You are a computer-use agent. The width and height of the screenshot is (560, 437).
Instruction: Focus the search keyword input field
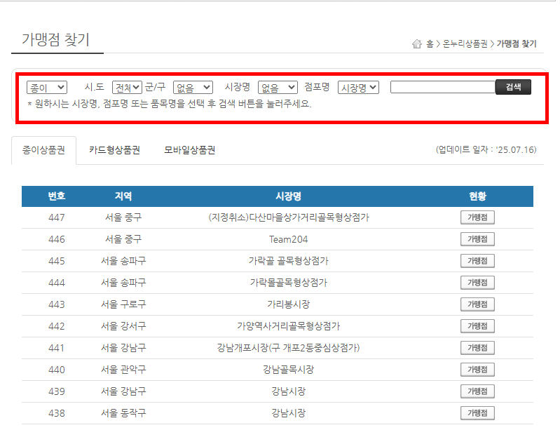[x=443, y=87]
